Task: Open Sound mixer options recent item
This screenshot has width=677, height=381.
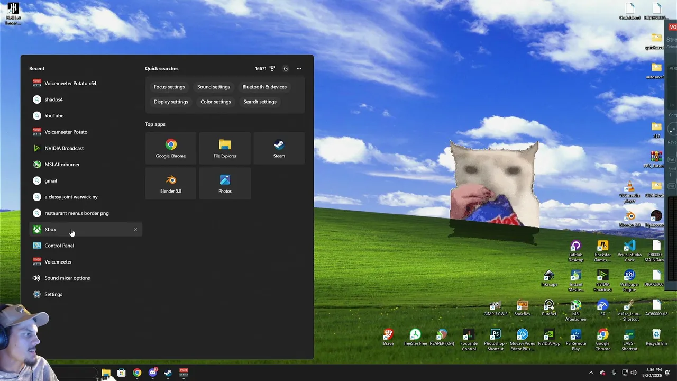Action: [86, 278]
